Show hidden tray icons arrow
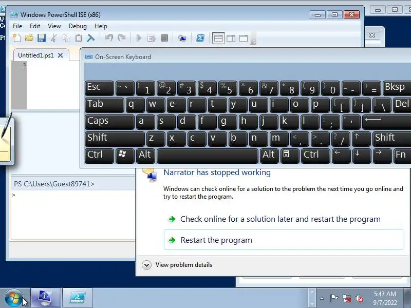411x308 pixels. point(322,298)
